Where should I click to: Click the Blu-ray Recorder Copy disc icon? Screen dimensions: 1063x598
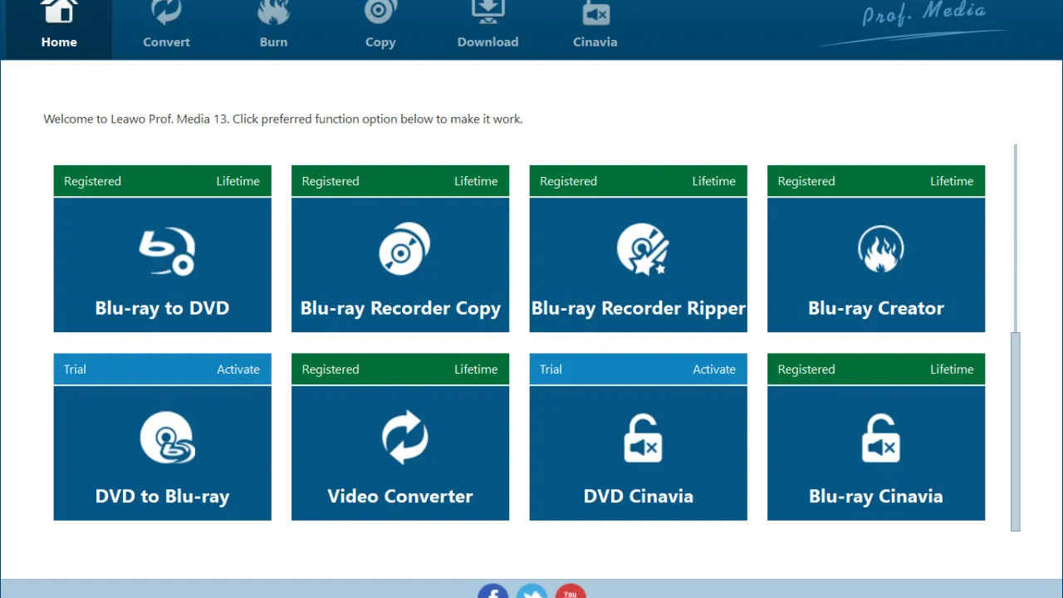tap(404, 249)
